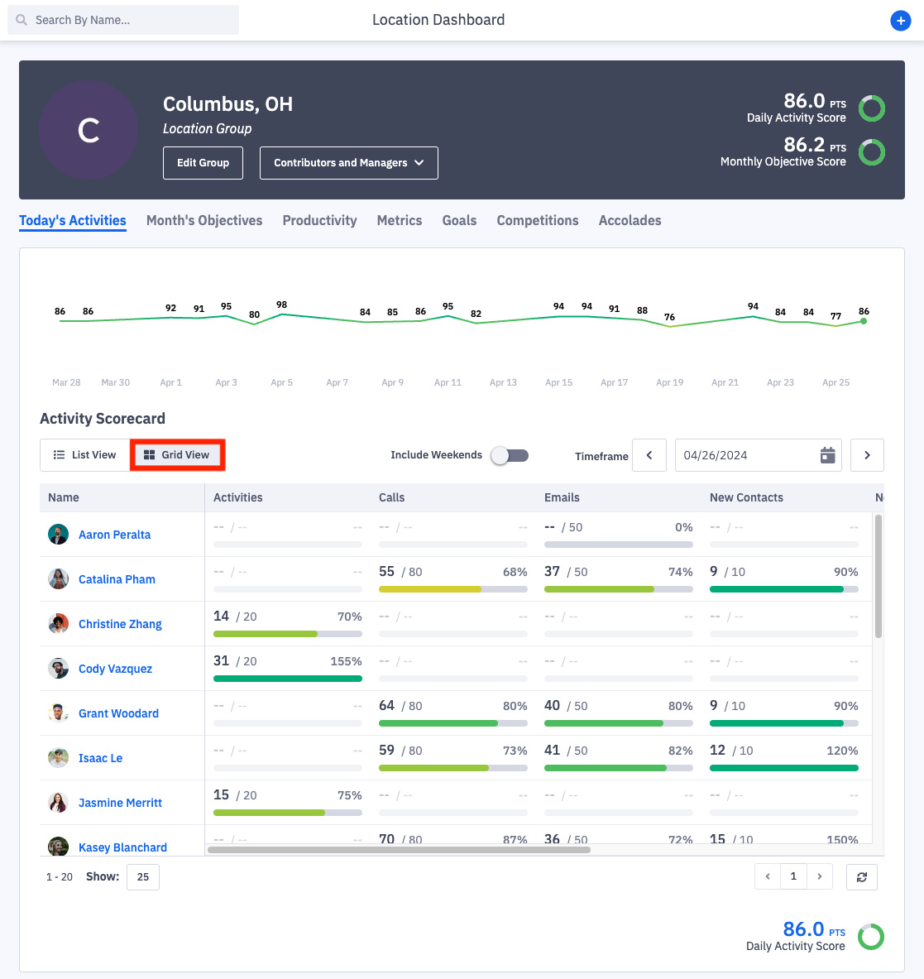
Task: Go to next timeframe day arrow
Action: [x=867, y=455]
